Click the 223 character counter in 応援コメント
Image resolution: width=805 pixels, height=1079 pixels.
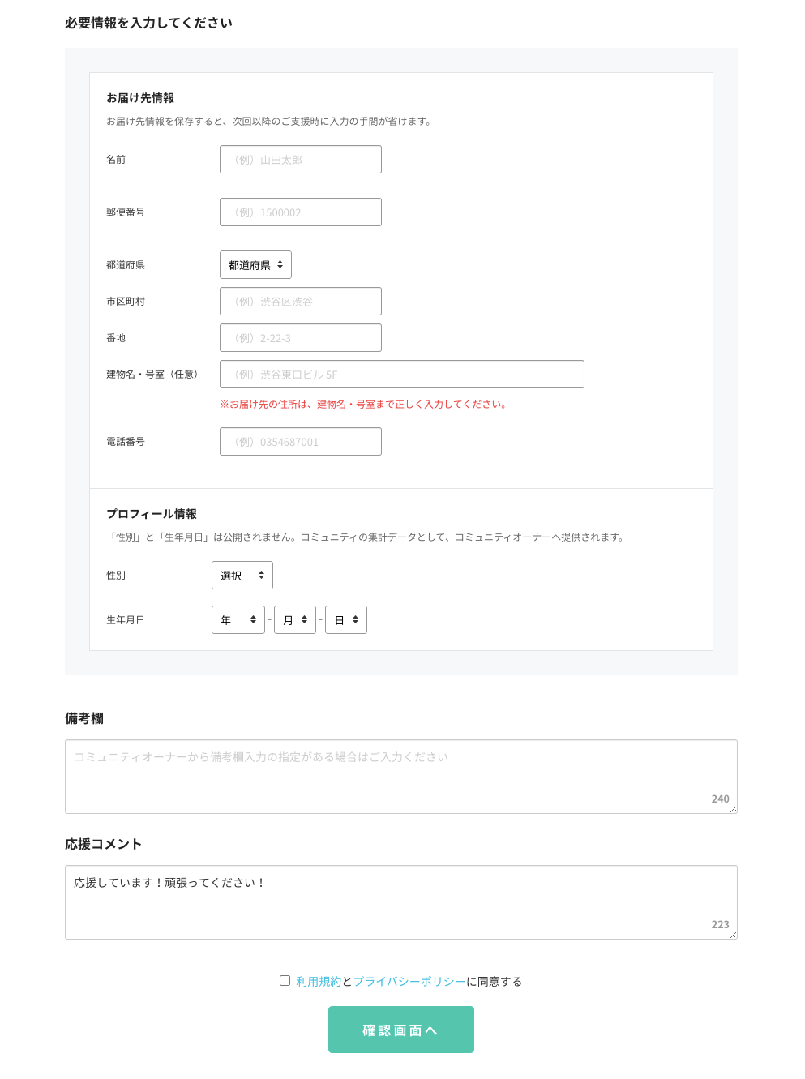720,925
